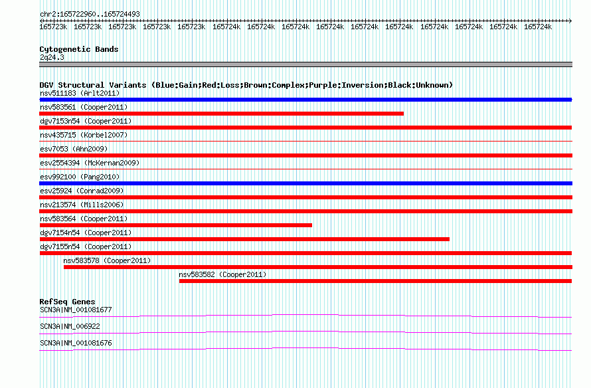
Task: Open variant nsv583561 (Cooper2011) label
Action: click(84, 107)
